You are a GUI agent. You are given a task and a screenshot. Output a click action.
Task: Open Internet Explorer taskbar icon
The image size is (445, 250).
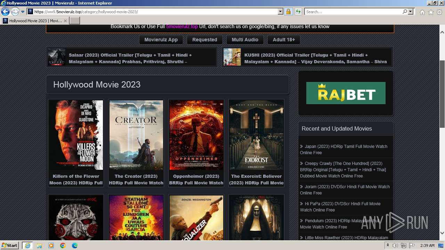(27, 245)
